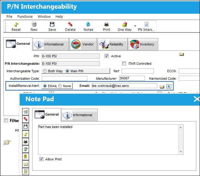The width and height of the screenshot is (200, 176).
Task: Open the Vendor tab
Action: [83, 44]
